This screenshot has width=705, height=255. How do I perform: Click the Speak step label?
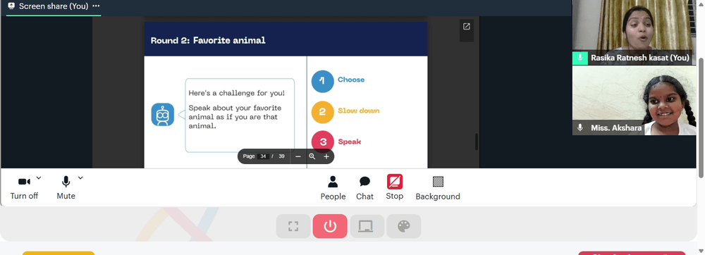click(x=350, y=142)
